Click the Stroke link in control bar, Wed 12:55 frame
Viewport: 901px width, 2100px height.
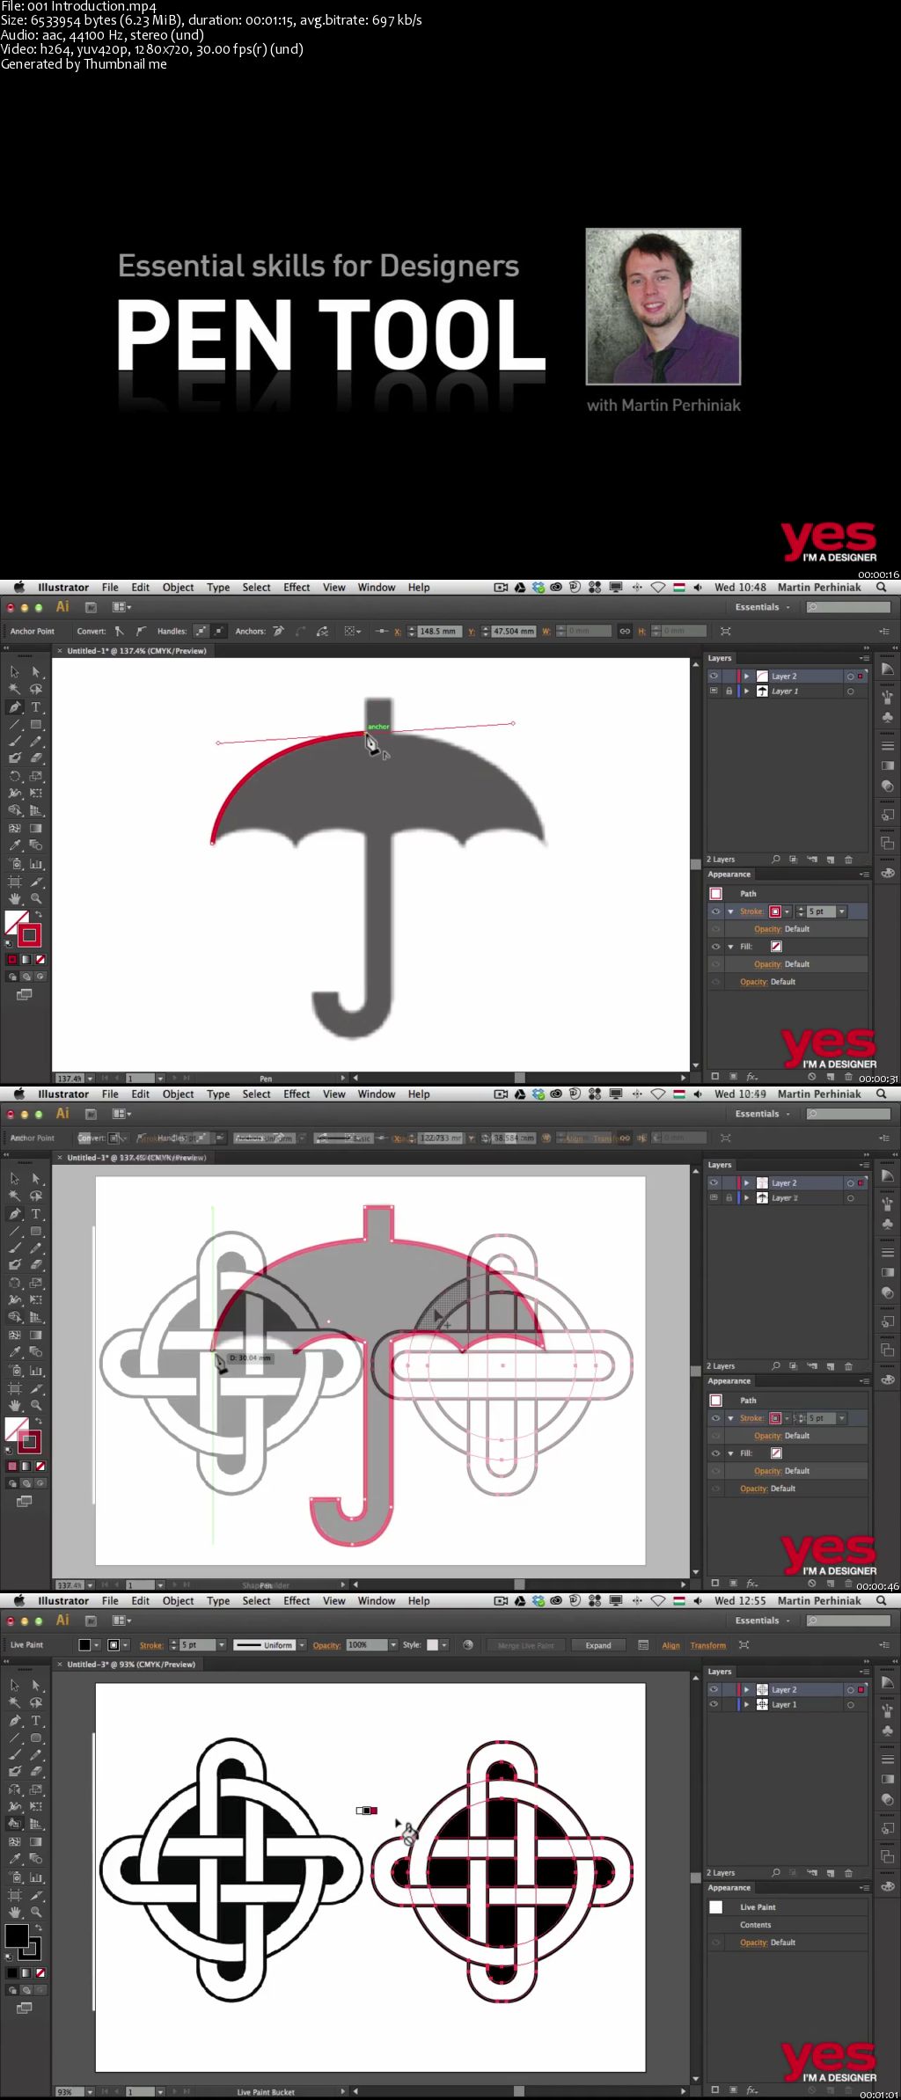point(151,1645)
